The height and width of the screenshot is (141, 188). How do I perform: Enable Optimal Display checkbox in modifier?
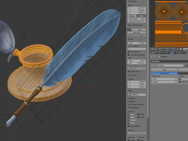[180, 82]
